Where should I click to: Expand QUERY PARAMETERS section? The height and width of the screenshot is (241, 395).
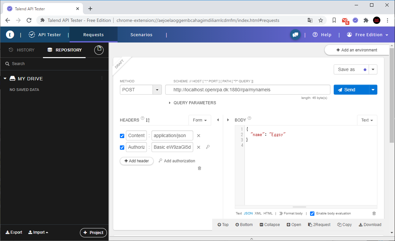(x=193, y=103)
